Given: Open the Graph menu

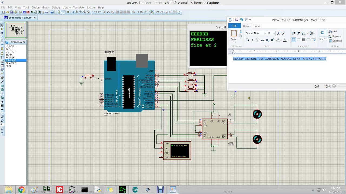Looking at the screenshot, I should point(46,8).
